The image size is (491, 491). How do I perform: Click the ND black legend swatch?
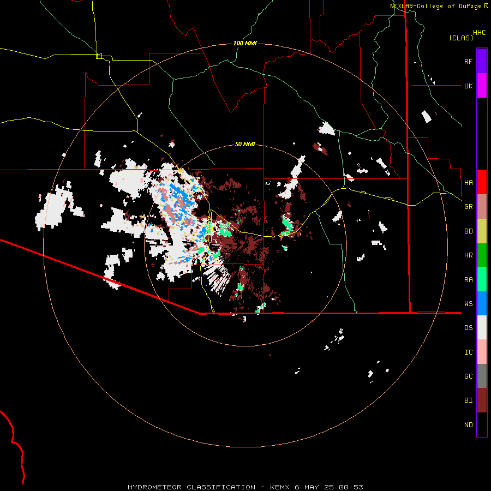tap(482, 424)
